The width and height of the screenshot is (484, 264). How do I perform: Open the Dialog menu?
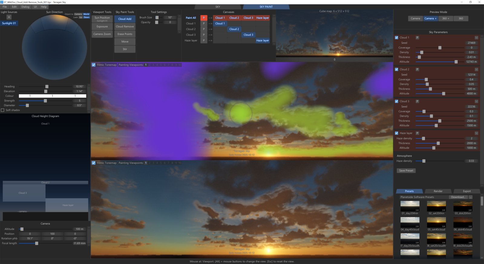[25, 7]
